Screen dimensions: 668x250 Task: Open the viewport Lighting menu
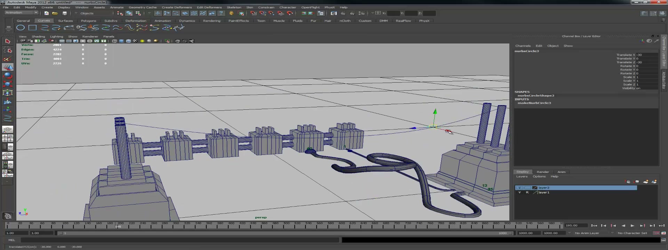click(56, 36)
